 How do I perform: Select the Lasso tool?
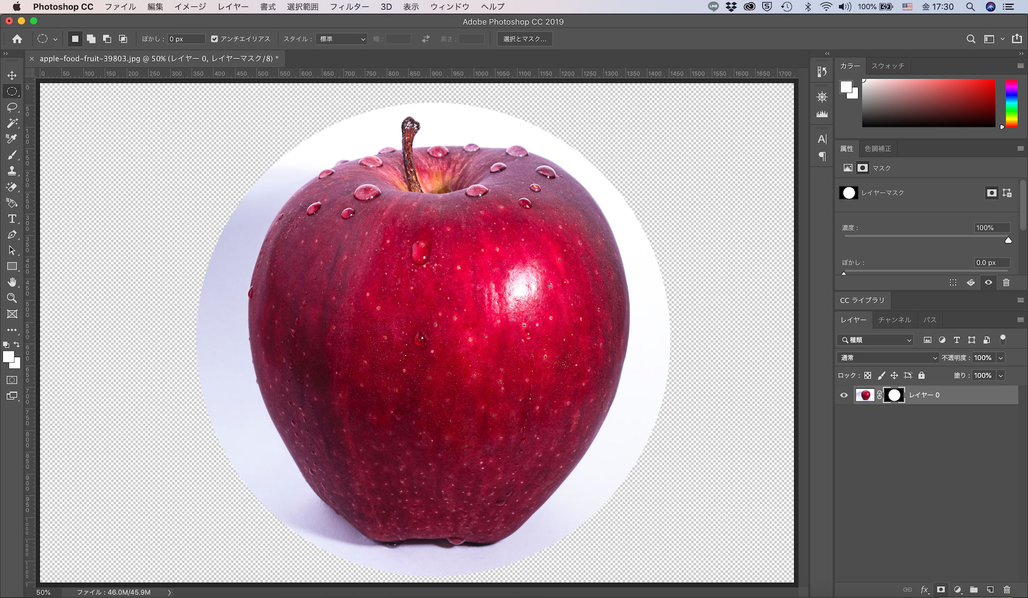coord(12,108)
